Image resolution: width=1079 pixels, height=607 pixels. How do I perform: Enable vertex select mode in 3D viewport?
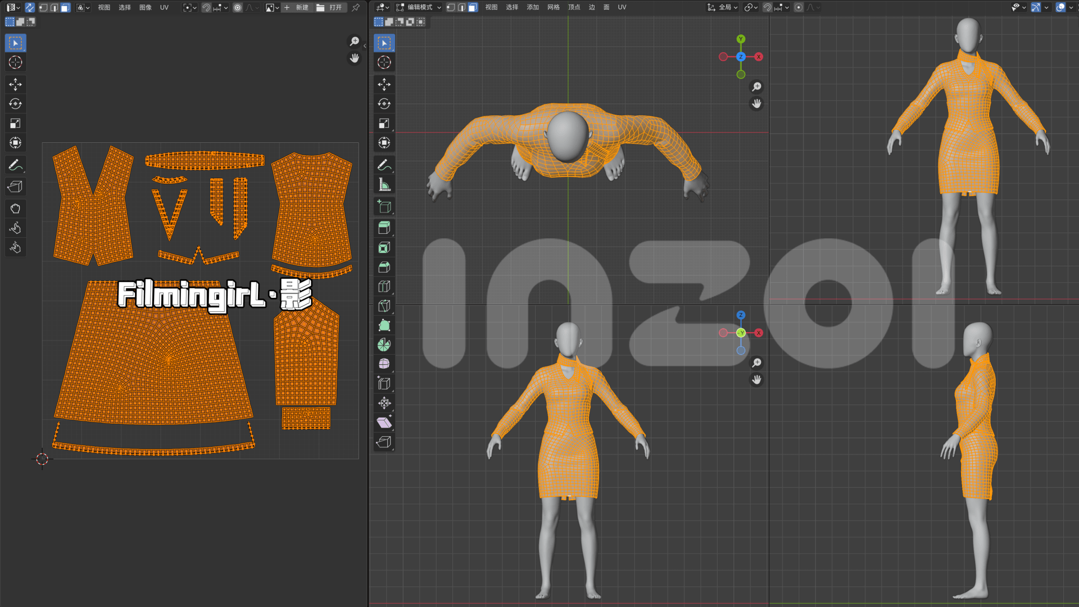(x=451, y=7)
